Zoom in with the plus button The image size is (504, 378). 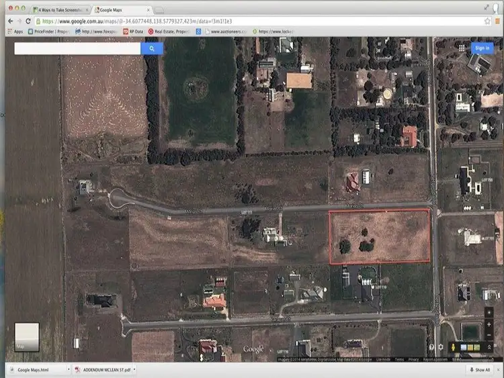click(x=489, y=325)
